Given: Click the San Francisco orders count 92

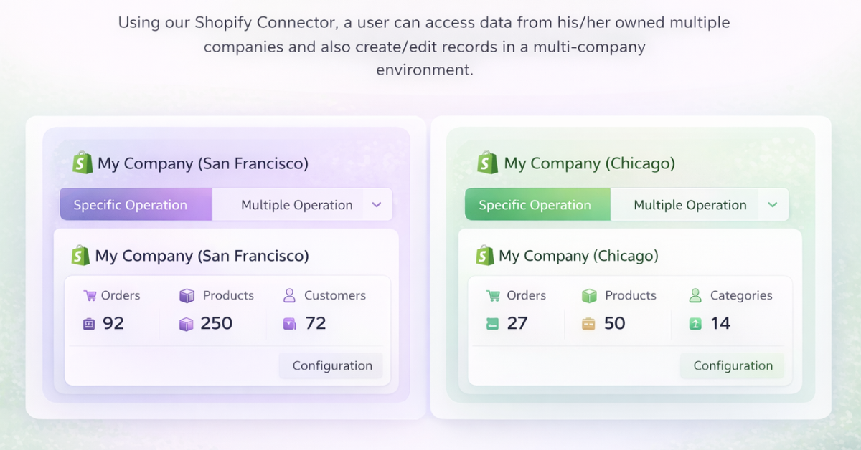Looking at the screenshot, I should coord(113,324).
